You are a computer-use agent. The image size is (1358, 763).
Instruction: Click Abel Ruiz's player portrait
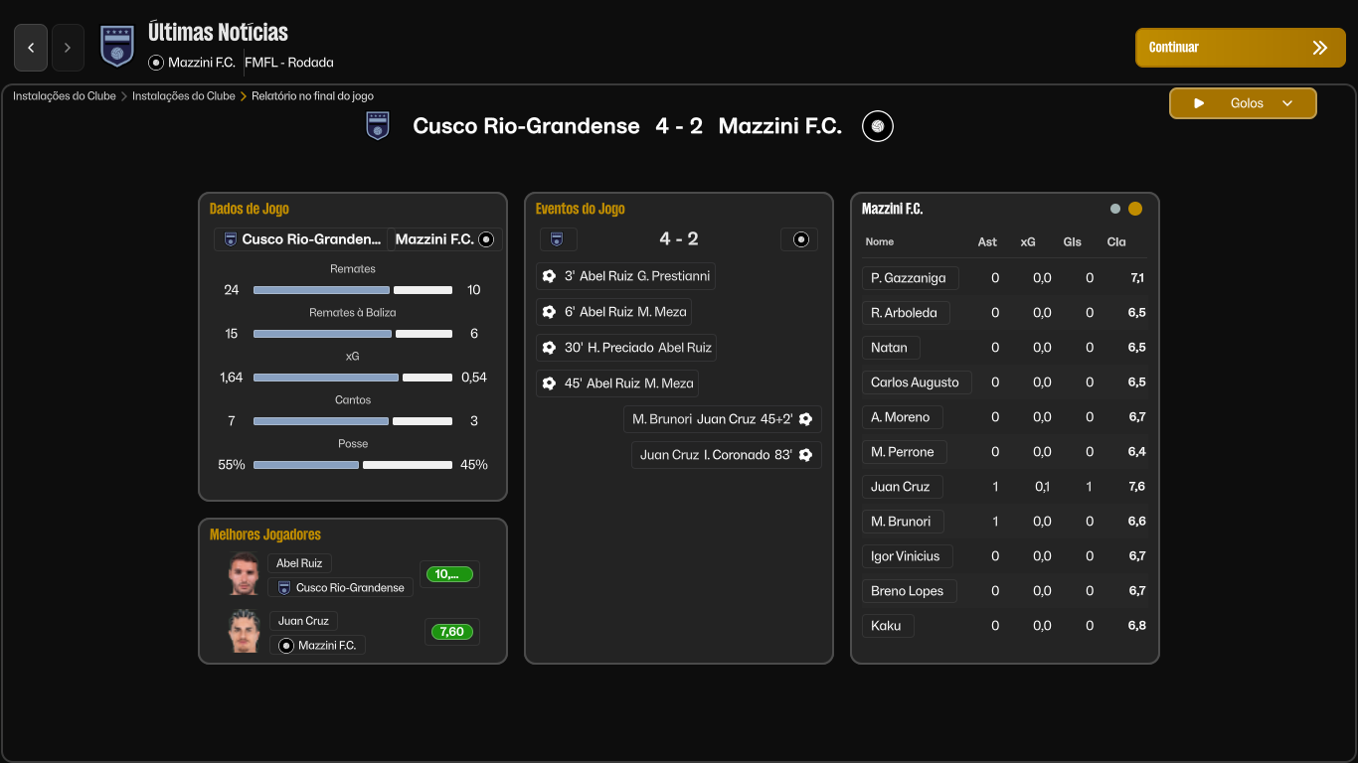tap(244, 574)
